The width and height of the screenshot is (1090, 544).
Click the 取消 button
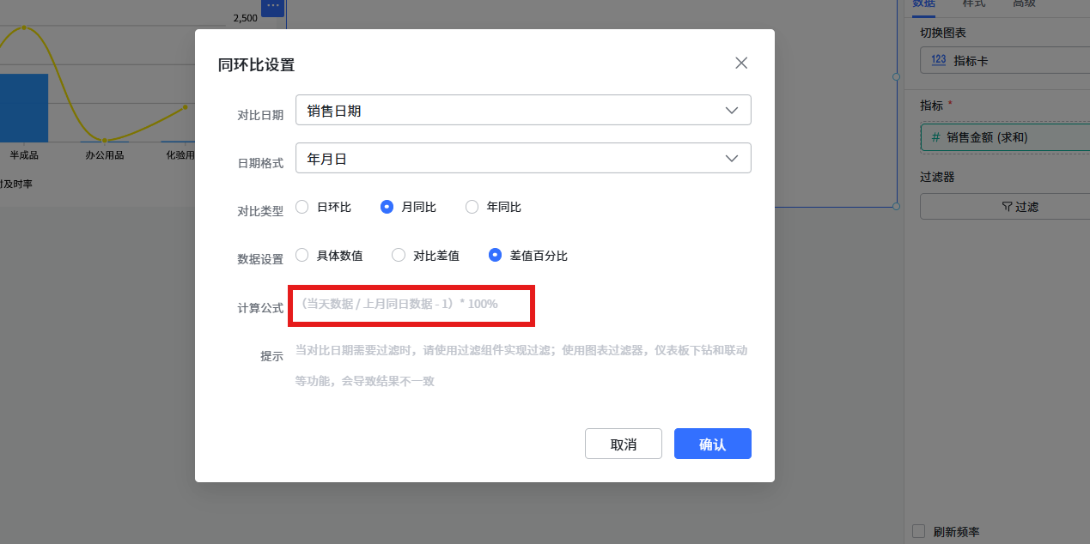pos(623,444)
